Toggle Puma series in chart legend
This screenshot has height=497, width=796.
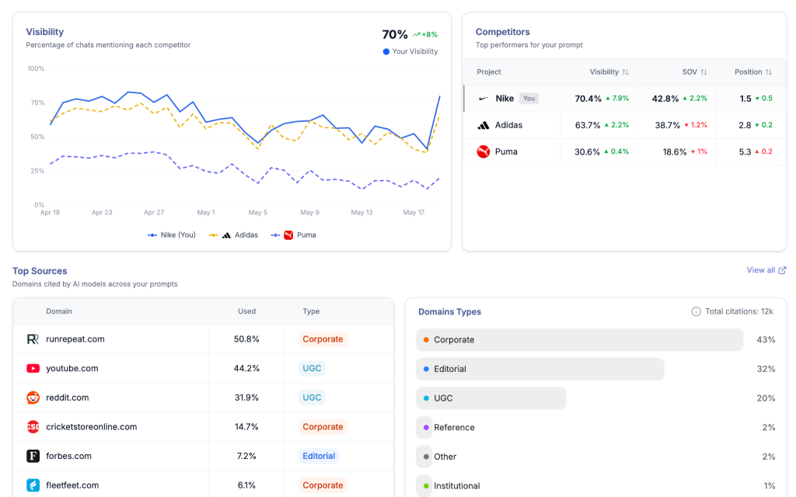(293, 235)
